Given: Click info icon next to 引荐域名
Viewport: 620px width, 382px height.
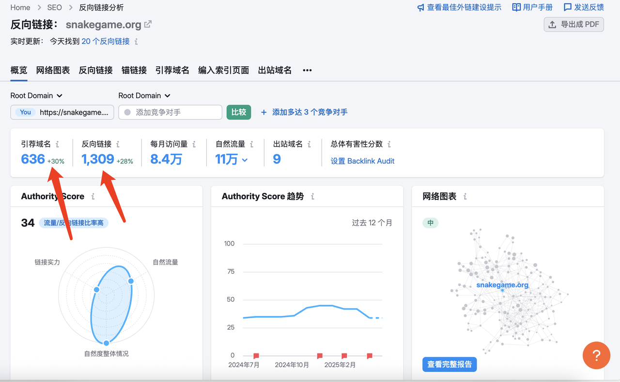Looking at the screenshot, I should click(x=58, y=144).
